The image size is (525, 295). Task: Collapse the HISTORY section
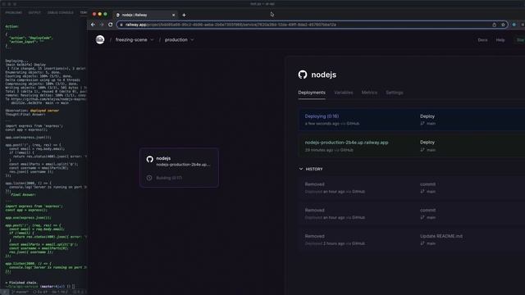pos(311,169)
